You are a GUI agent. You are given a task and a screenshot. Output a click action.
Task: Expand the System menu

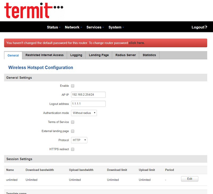(116, 27)
